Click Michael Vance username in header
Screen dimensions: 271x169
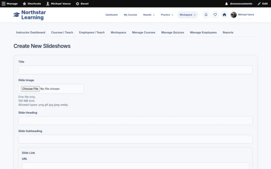point(246,15)
